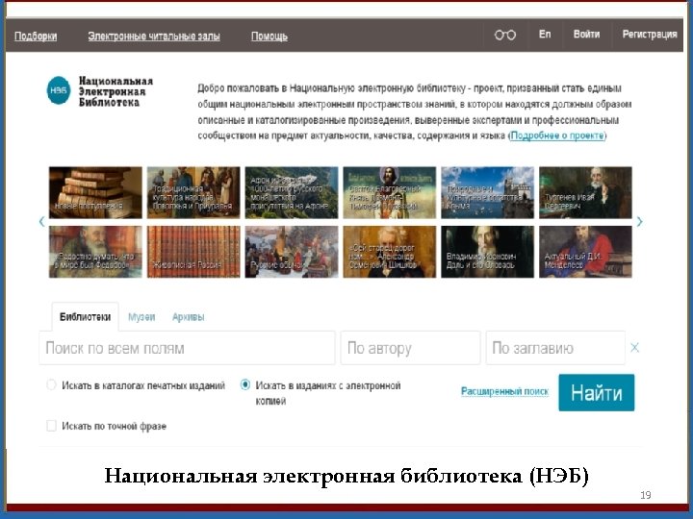The height and width of the screenshot is (519, 693).
Task: Click the Регистрация button
Action: coord(650,35)
